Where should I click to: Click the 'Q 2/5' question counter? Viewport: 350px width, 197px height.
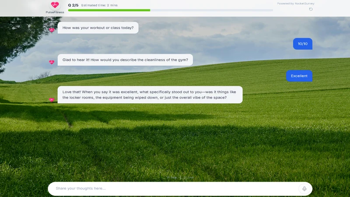point(73,5)
